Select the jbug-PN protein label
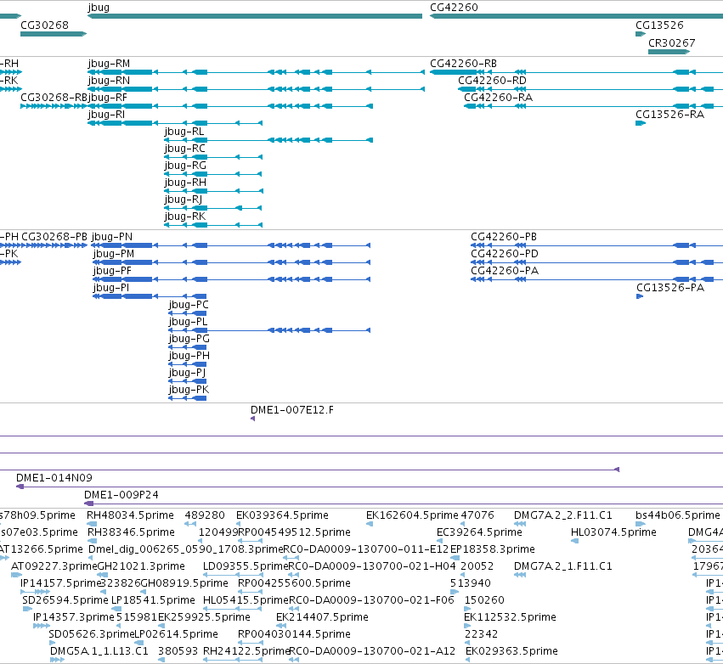 tap(111, 237)
